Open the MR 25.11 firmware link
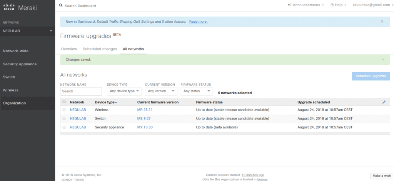This screenshot has height=181, width=394. 145,110
